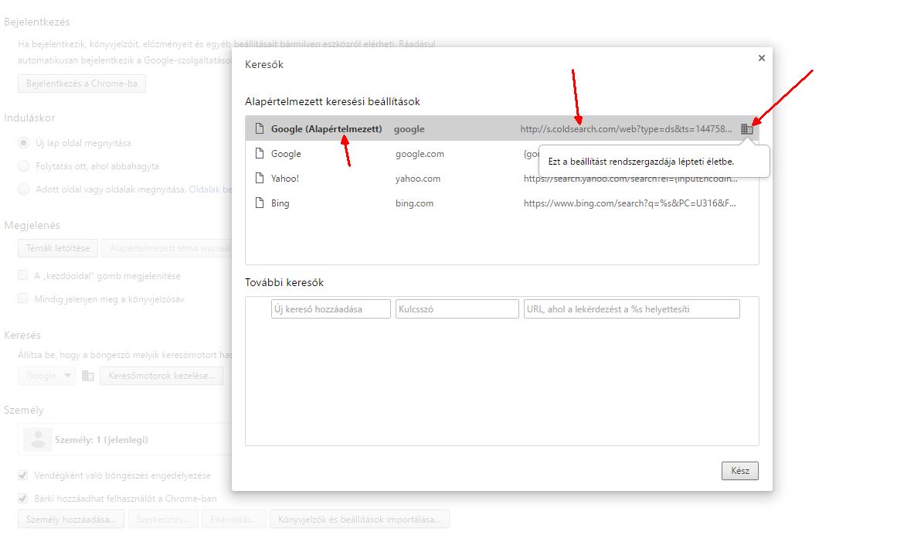
Task: Click Bejelentkezés a Chrome-ba button
Action: click(82, 84)
